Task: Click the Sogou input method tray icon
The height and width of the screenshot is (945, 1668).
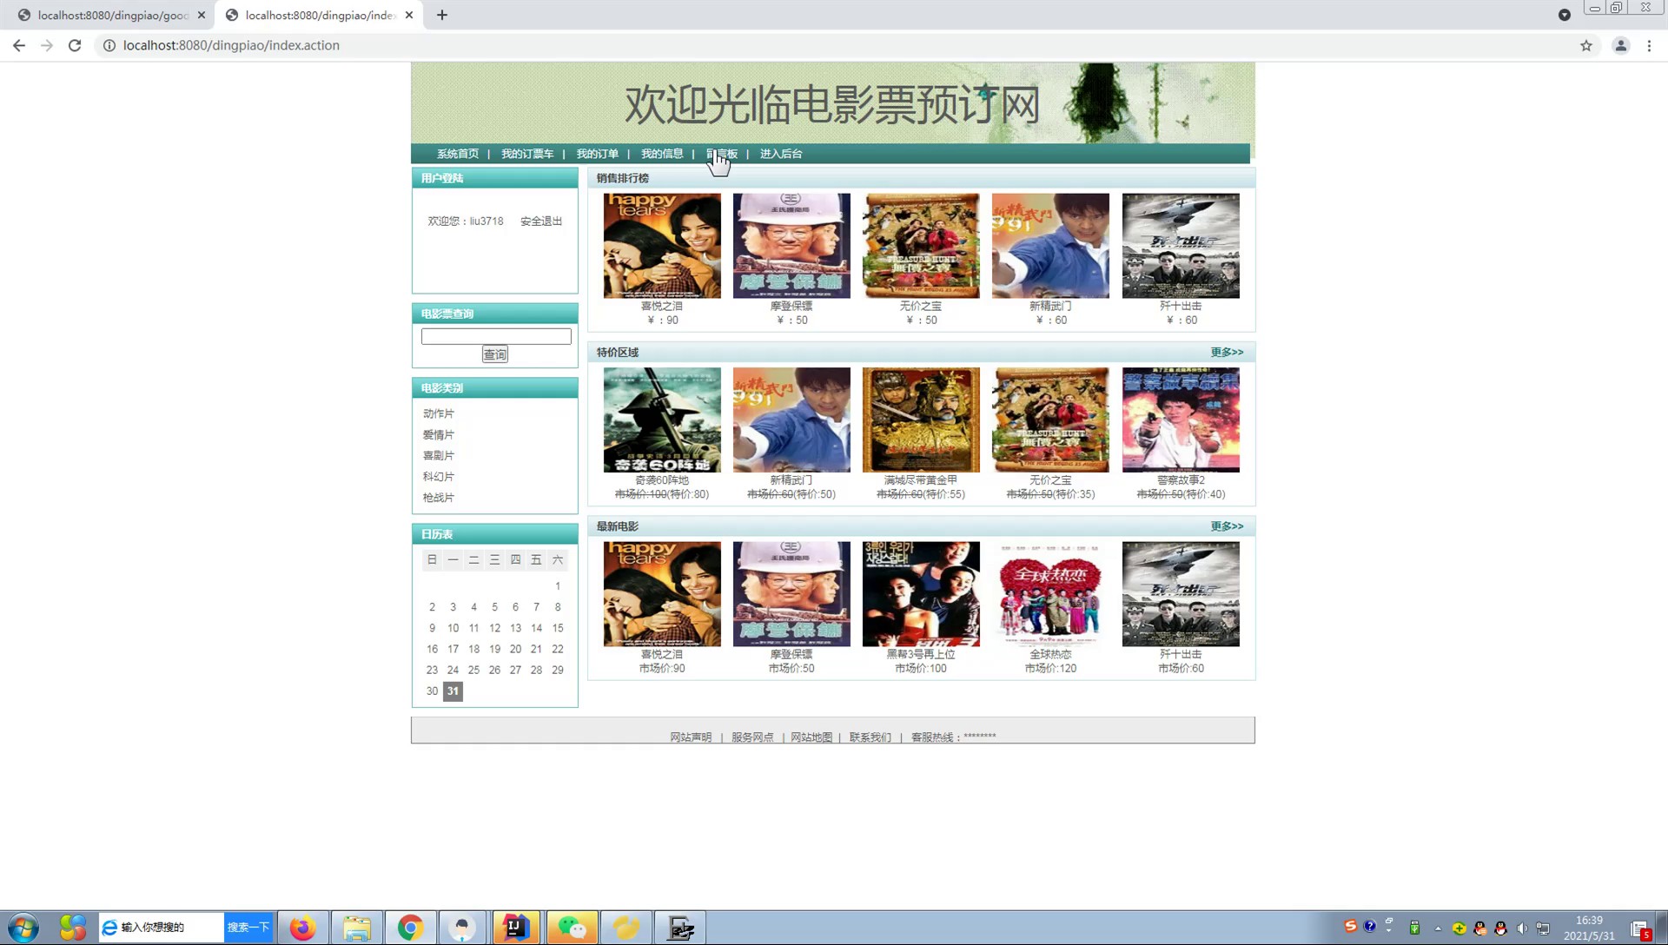Action: (1350, 926)
